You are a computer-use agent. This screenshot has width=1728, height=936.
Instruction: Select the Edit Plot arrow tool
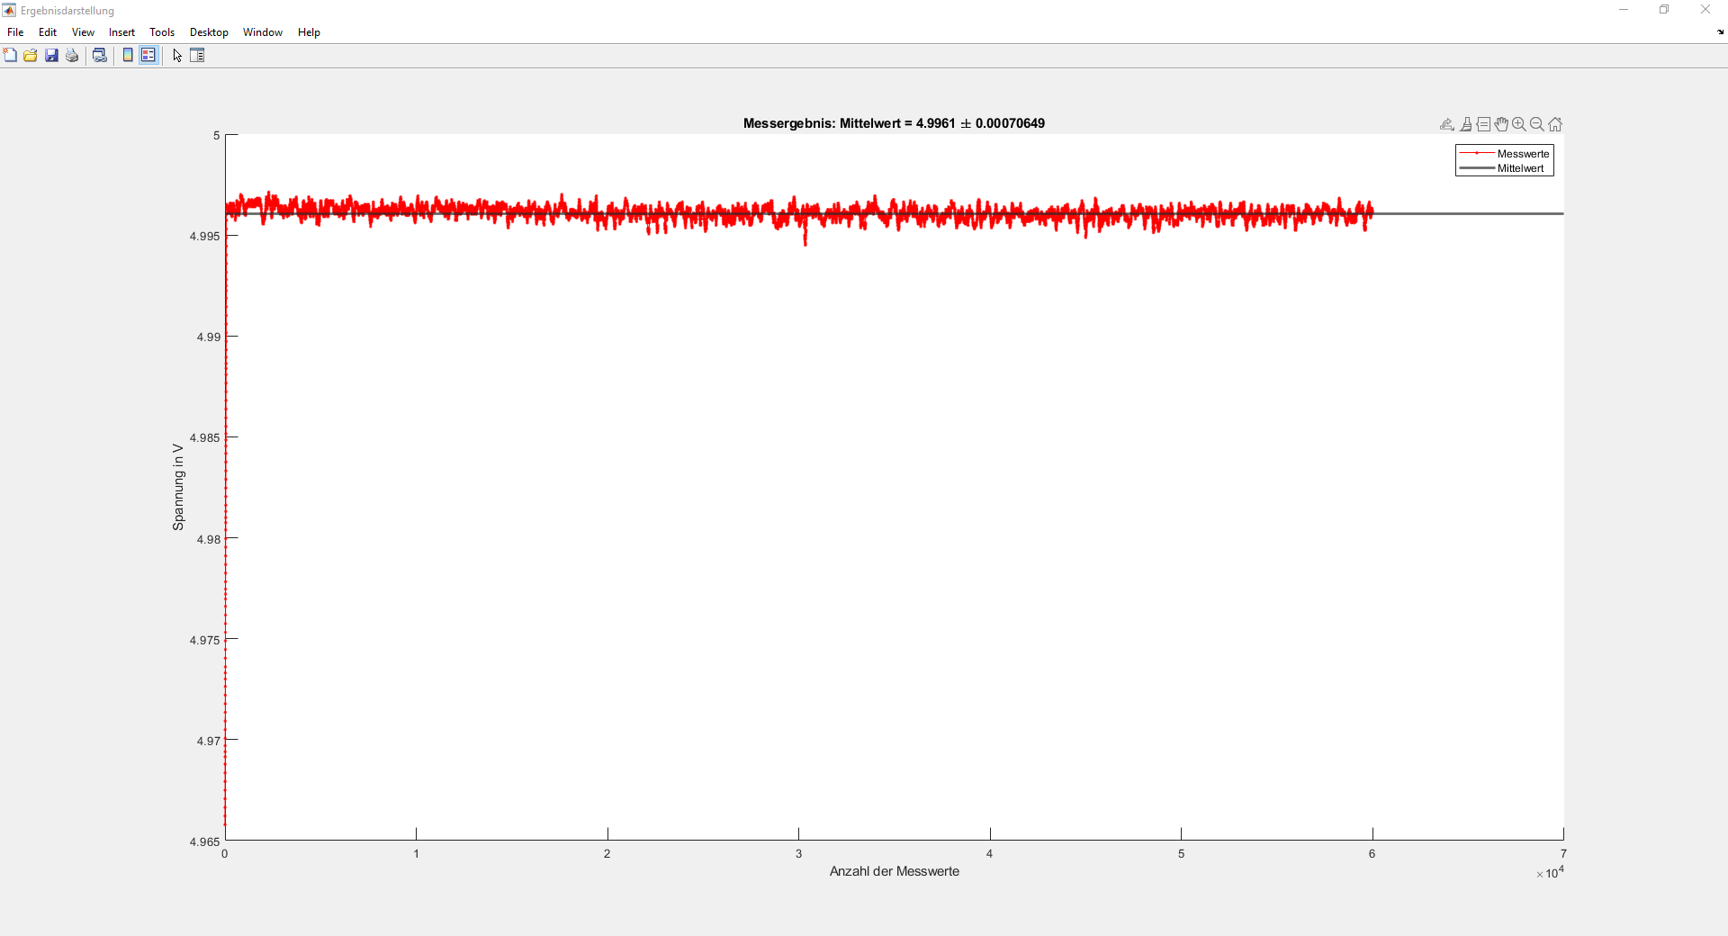pos(177,56)
